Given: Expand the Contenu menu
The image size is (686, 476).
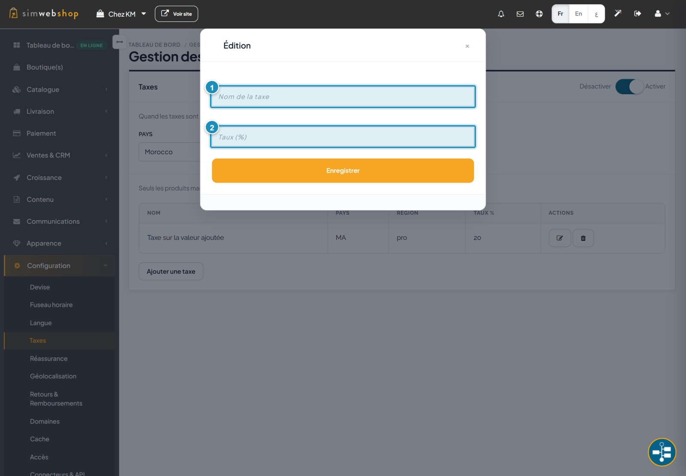Looking at the screenshot, I should [x=60, y=199].
